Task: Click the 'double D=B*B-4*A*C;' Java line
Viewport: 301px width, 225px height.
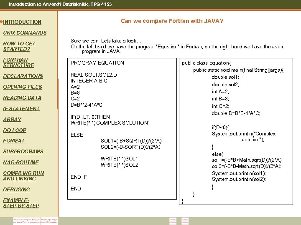Action: (x=236, y=113)
